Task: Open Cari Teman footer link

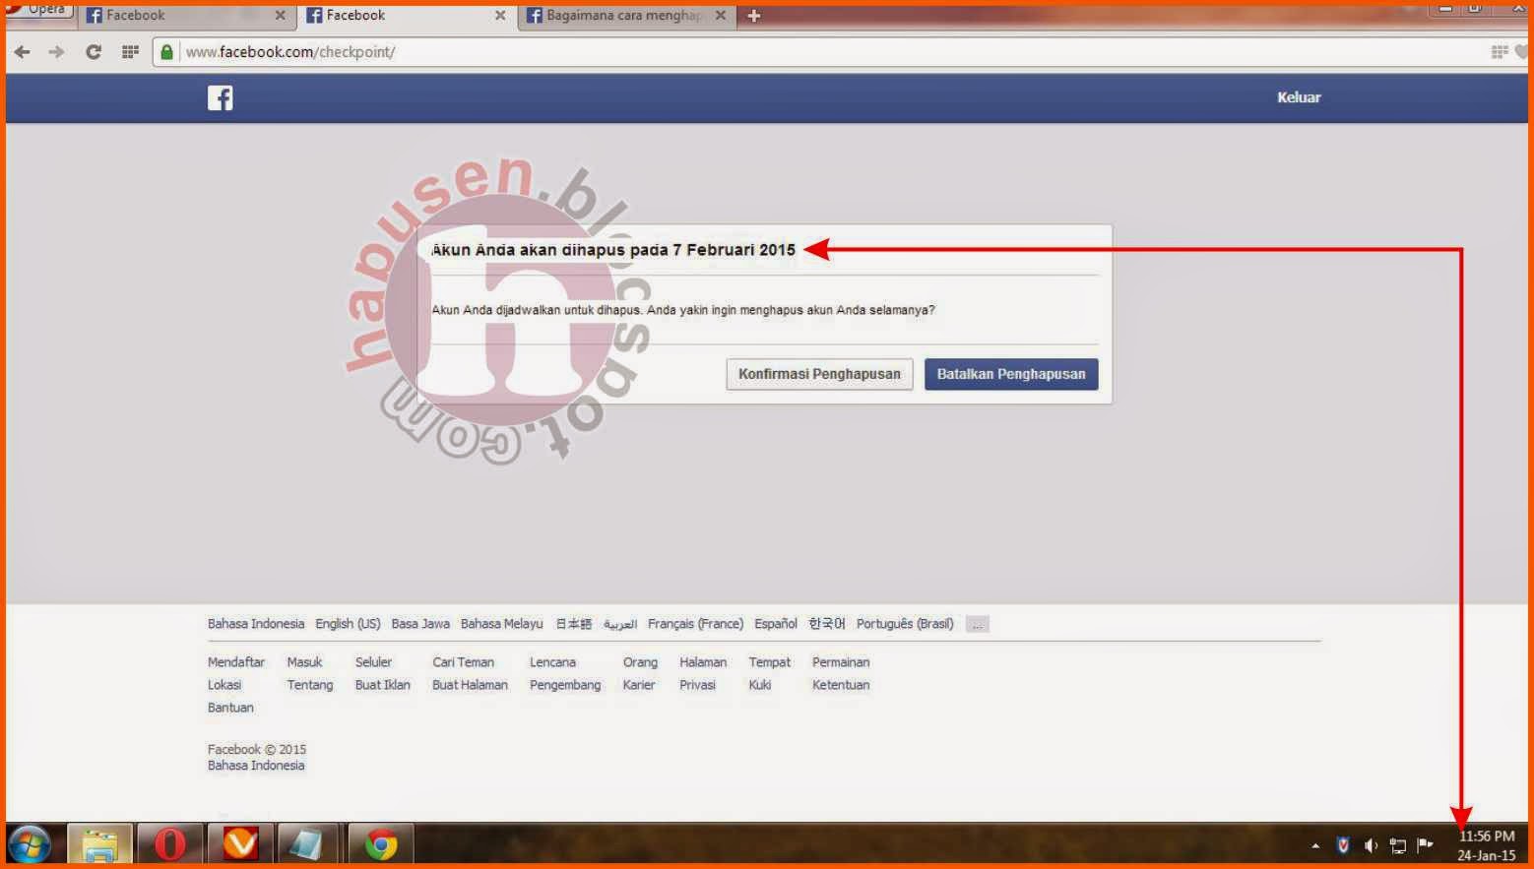Action: pyautogui.click(x=463, y=662)
